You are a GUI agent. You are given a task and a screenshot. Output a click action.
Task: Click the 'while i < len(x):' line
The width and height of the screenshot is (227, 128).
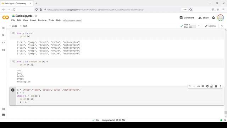(28, 96)
